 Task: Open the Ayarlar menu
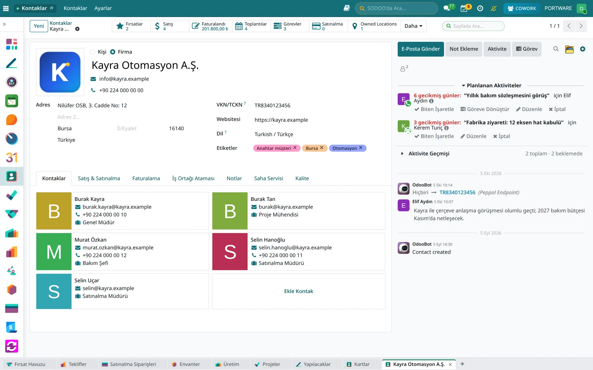[103, 8]
